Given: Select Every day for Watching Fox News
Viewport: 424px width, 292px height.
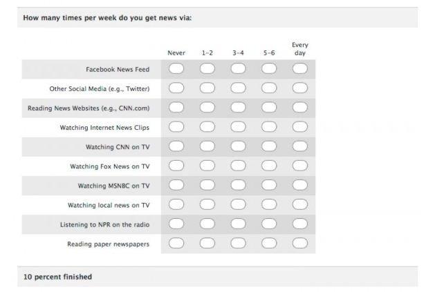Looking at the screenshot, I should point(300,166).
